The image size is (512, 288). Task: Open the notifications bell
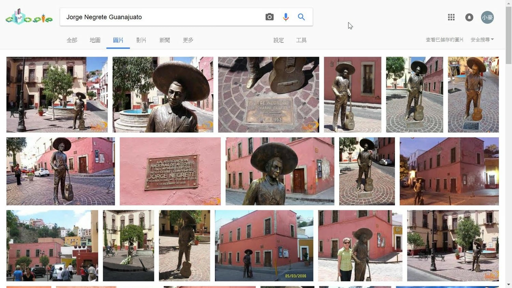pos(469,17)
